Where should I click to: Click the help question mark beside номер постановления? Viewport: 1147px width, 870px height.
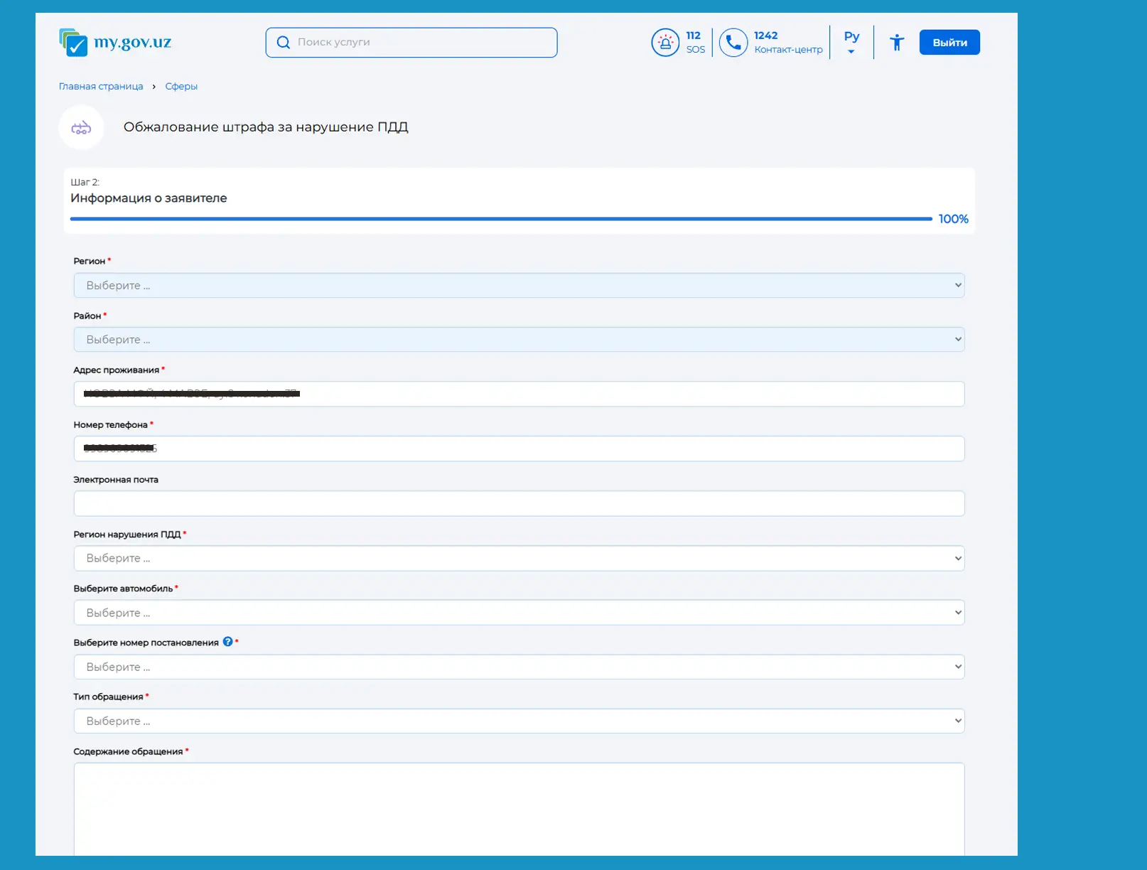tap(228, 642)
